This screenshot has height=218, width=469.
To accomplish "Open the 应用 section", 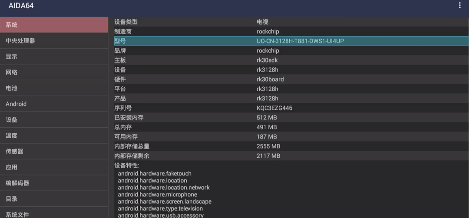I will click(54, 168).
